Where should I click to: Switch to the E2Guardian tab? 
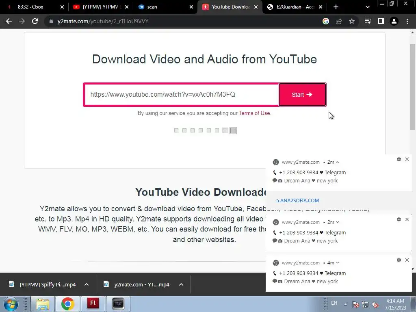295,7
